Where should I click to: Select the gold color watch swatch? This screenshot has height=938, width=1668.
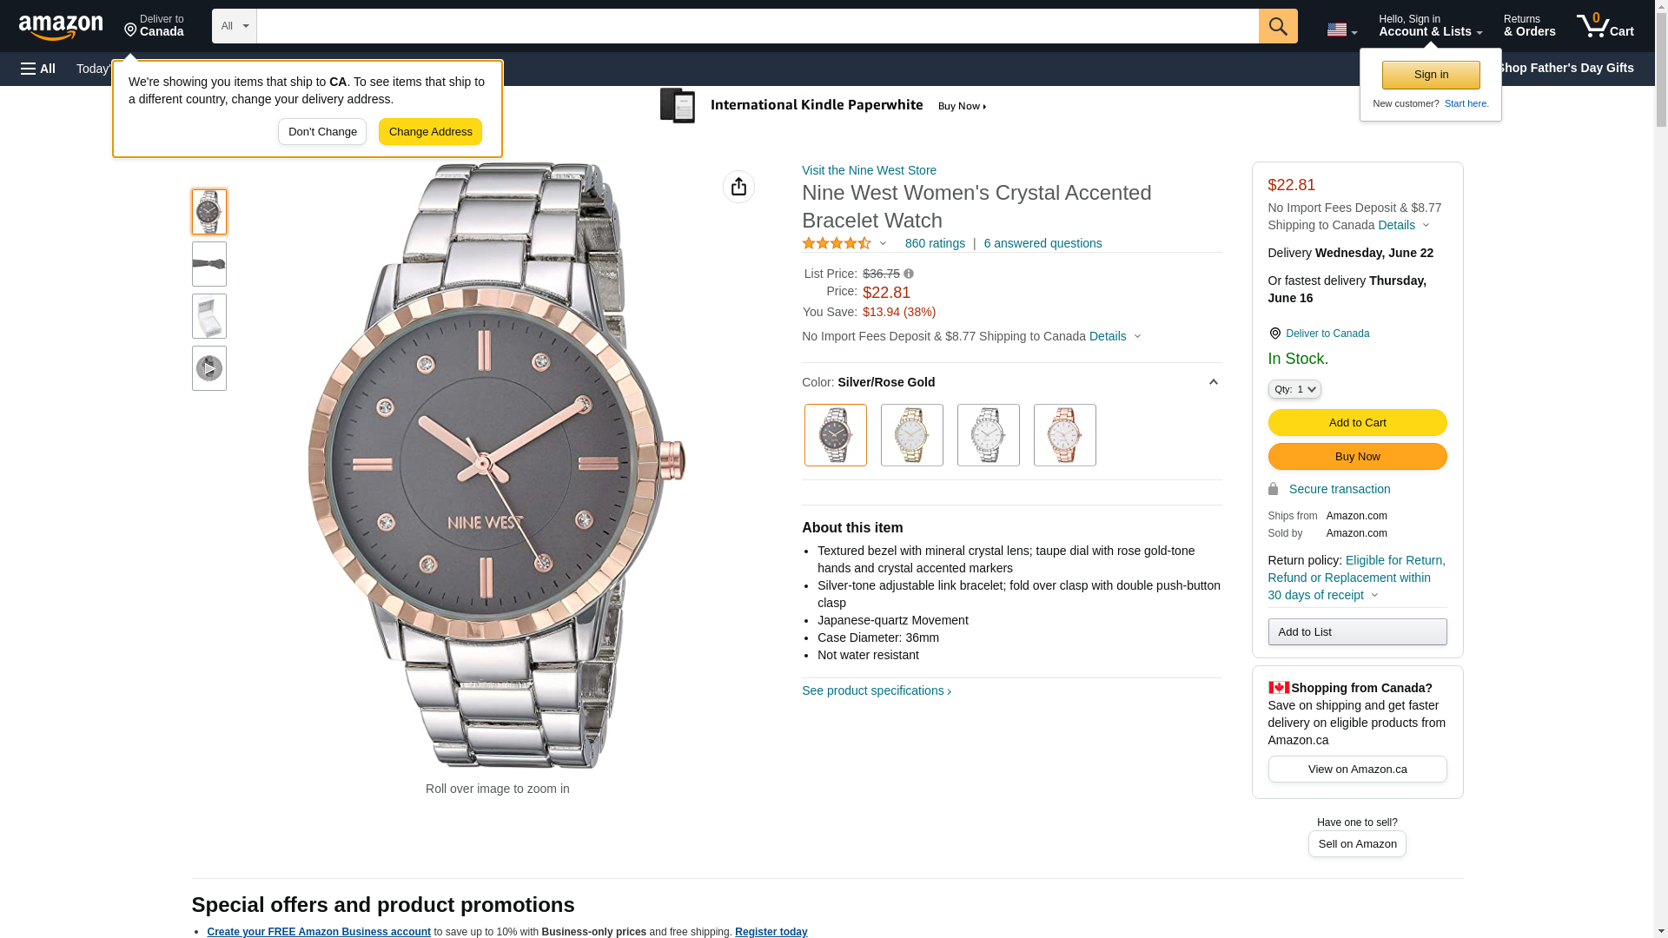(x=911, y=435)
